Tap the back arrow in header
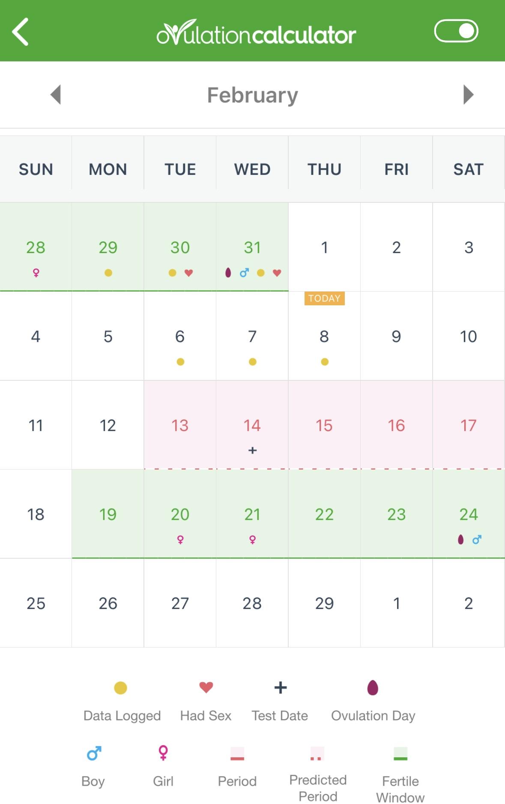 [20, 31]
